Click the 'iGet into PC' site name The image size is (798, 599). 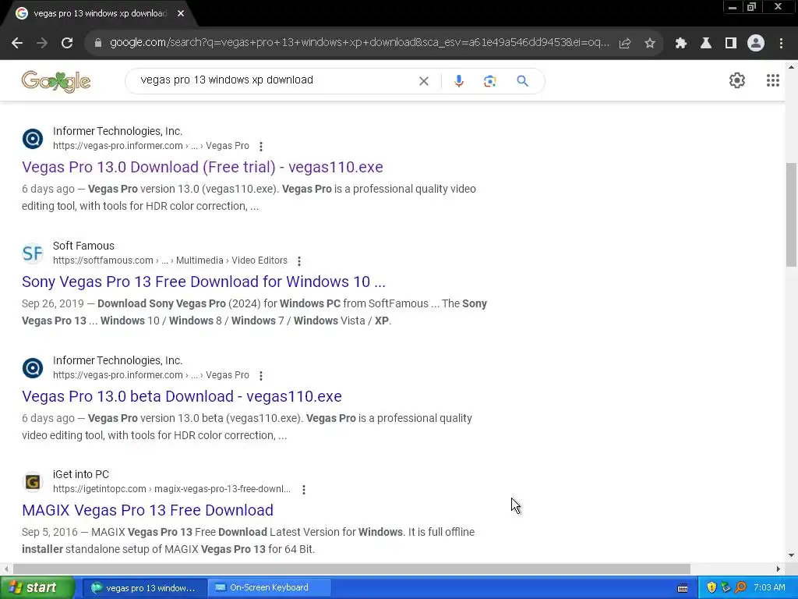point(81,474)
